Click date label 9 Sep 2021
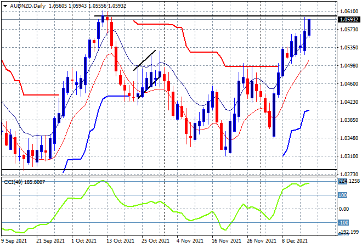The width and height of the screenshot is (362, 247). [x=14, y=241]
